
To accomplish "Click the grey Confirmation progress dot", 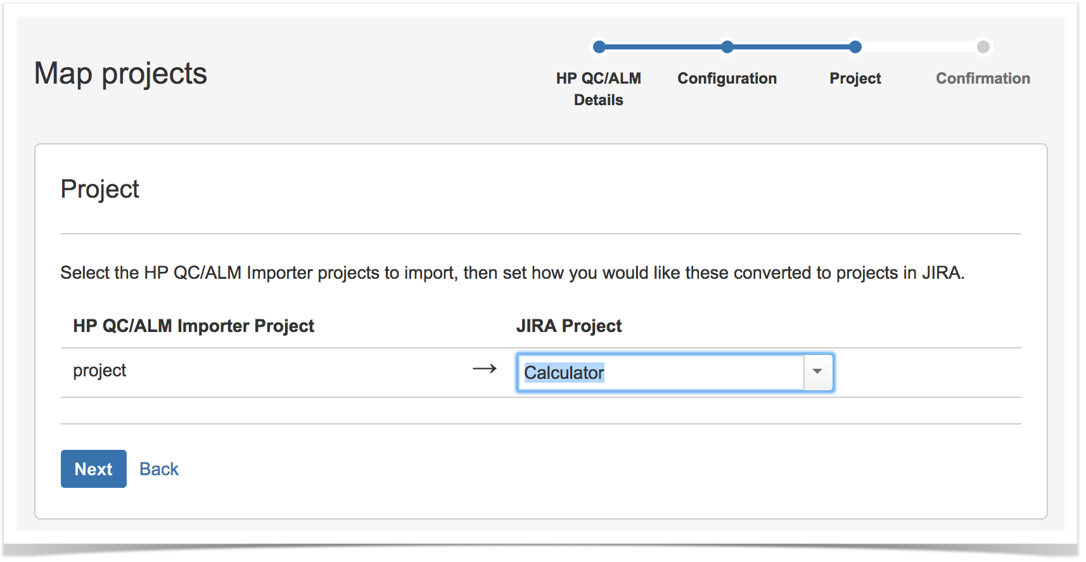I will 983,47.
